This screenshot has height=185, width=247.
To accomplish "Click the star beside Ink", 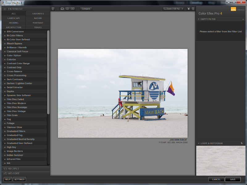I will click(x=5, y=163).
